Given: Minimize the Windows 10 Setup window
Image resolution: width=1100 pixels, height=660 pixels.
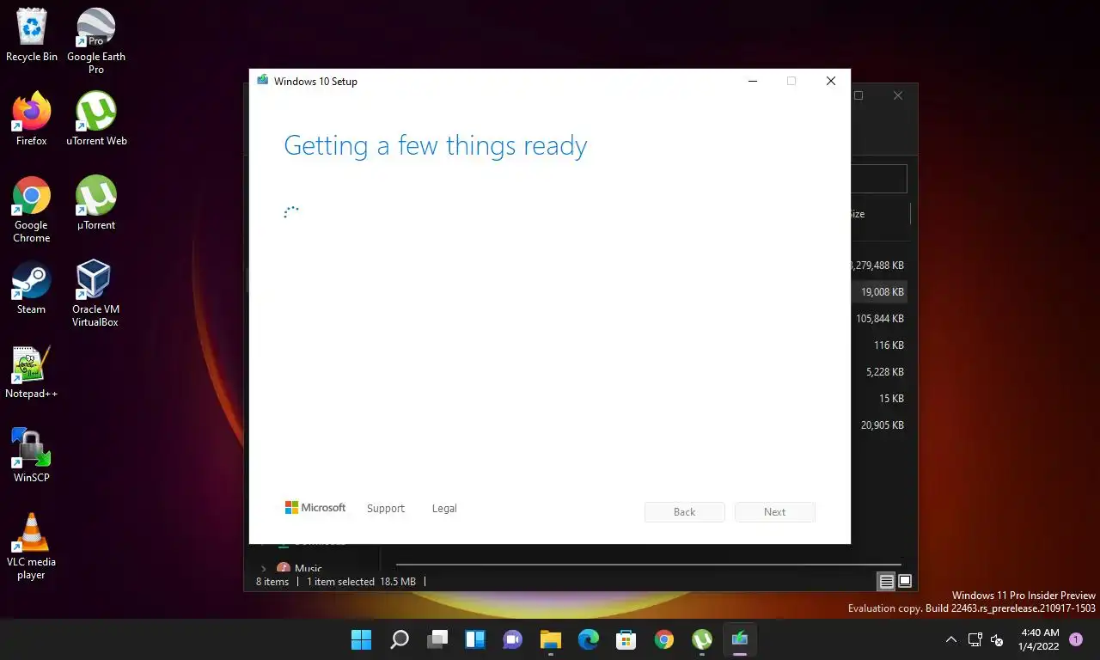Looking at the screenshot, I should click(x=753, y=82).
